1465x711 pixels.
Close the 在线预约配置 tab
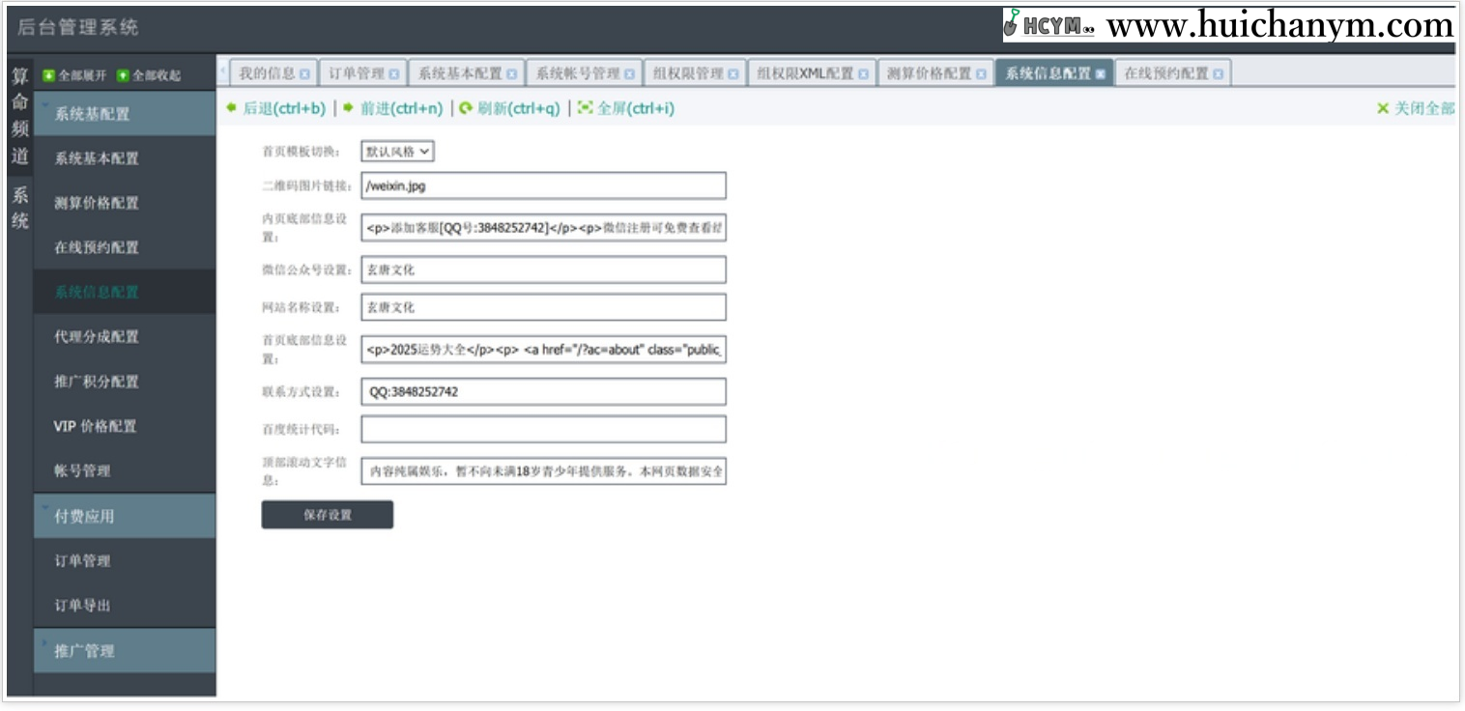coord(1218,74)
